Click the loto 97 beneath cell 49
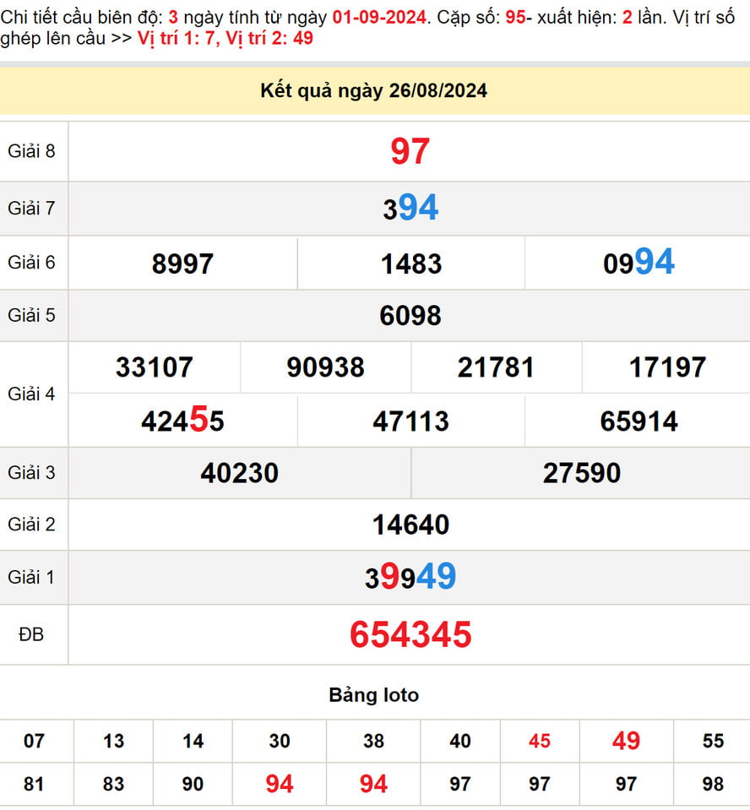This screenshot has height=810, width=750. point(626,784)
